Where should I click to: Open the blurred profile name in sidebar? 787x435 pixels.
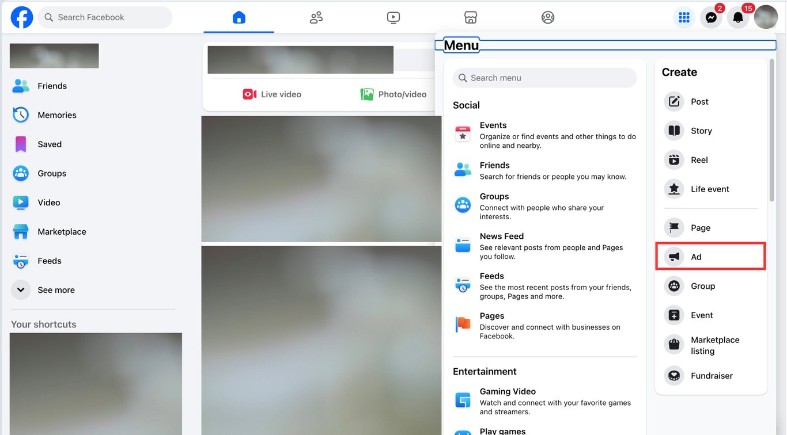point(54,56)
